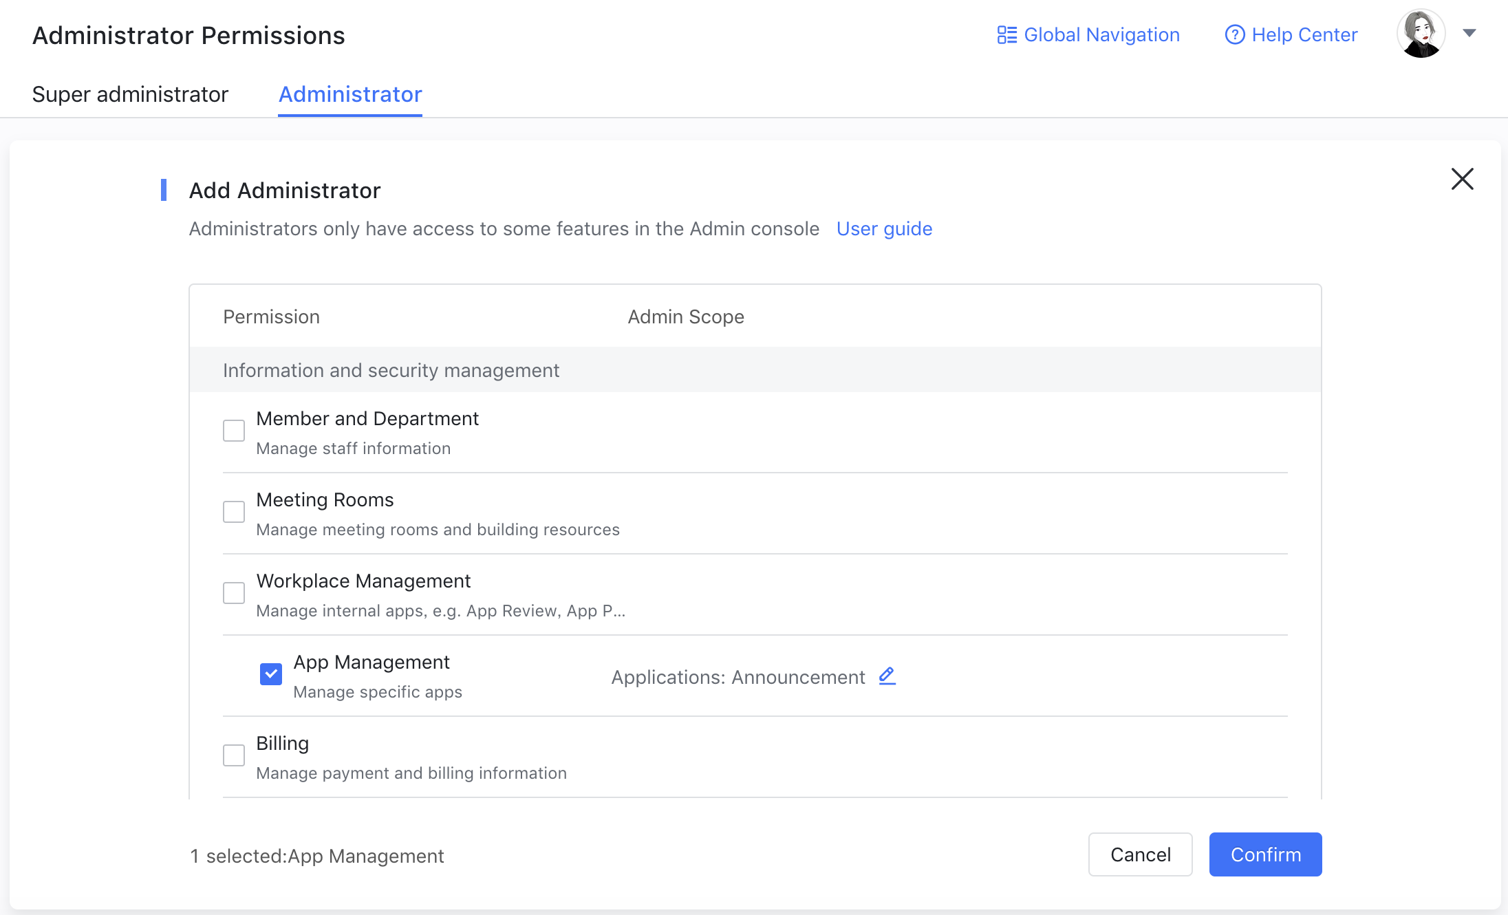
Task: Uncheck the App Management checkbox
Action: (x=271, y=674)
